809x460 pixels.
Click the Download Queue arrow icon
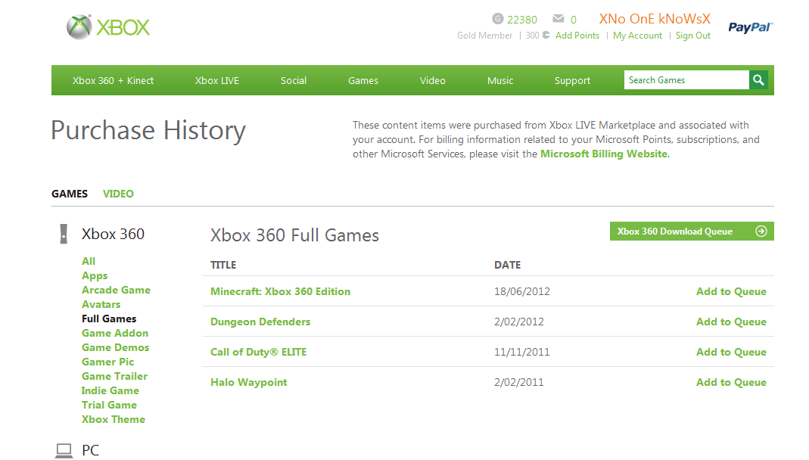pos(761,232)
